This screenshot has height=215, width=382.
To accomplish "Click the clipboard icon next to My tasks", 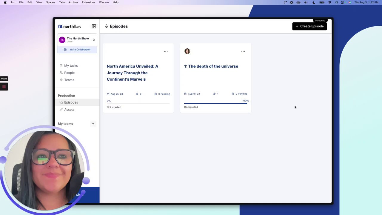I will click(61, 65).
